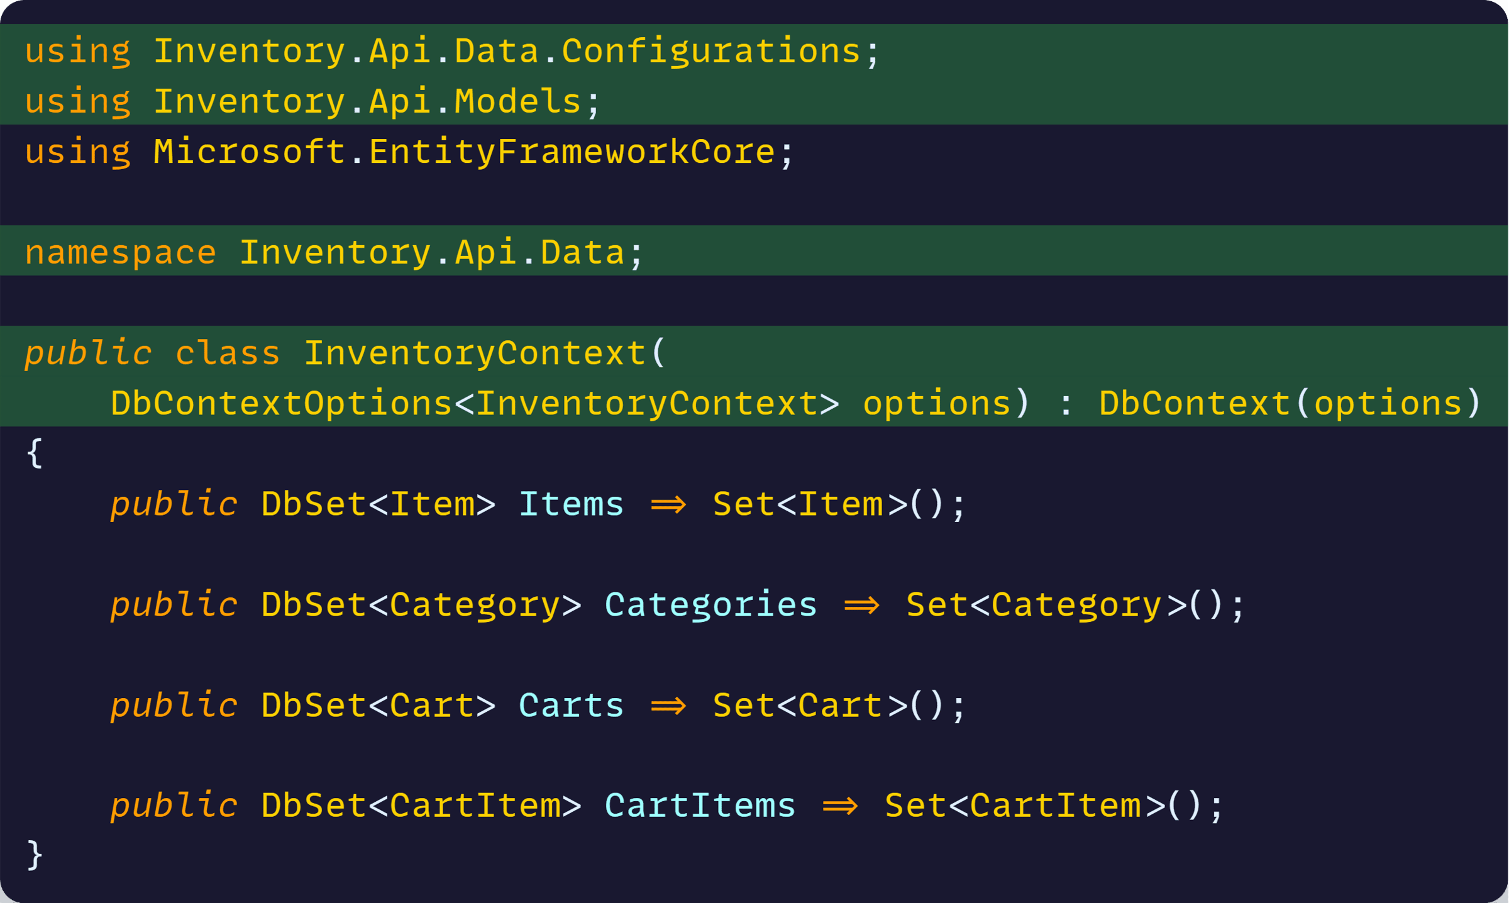Click the opening curly brace
The width and height of the screenshot is (1509, 903).
[35, 453]
